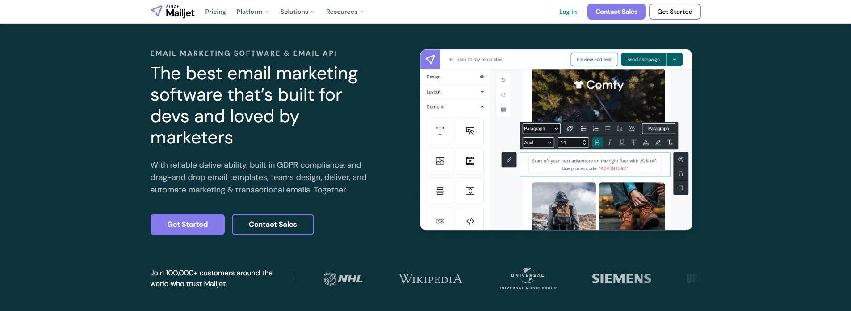851x311 pixels.
Task: Click the NHL logo
Action: point(343,279)
